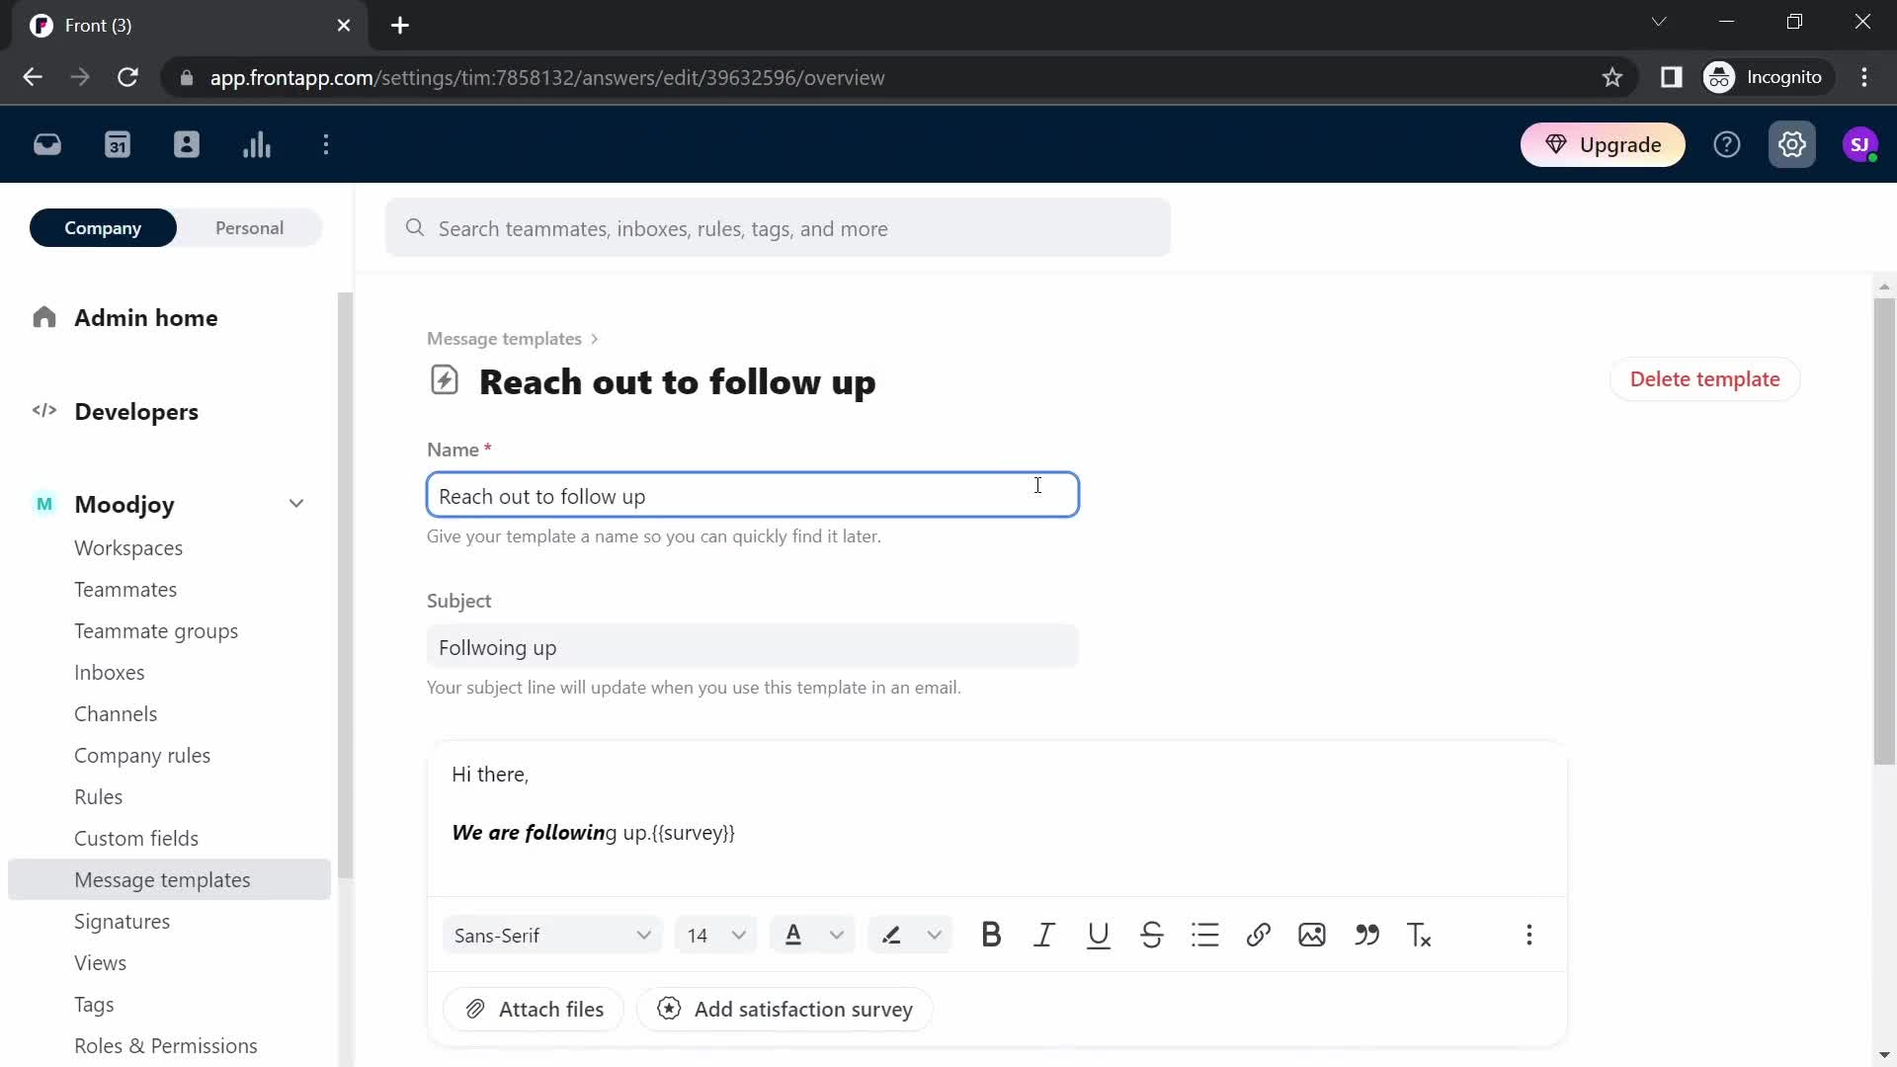Screen dimensions: 1897x1067
Task: Click the Message templates breadcrumb link
Action: 503,338
